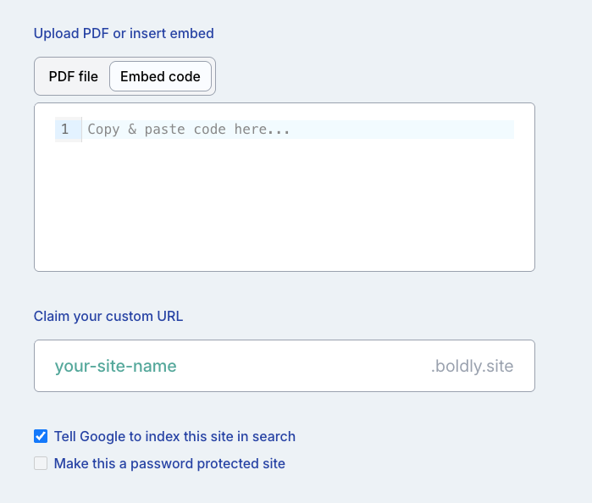
Task: Click the 'Upload PDF or insert embed' heading
Action: (124, 34)
